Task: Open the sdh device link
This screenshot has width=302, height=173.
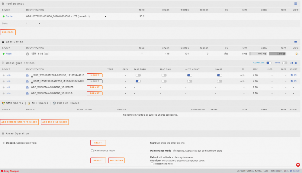Action: pos(8,81)
